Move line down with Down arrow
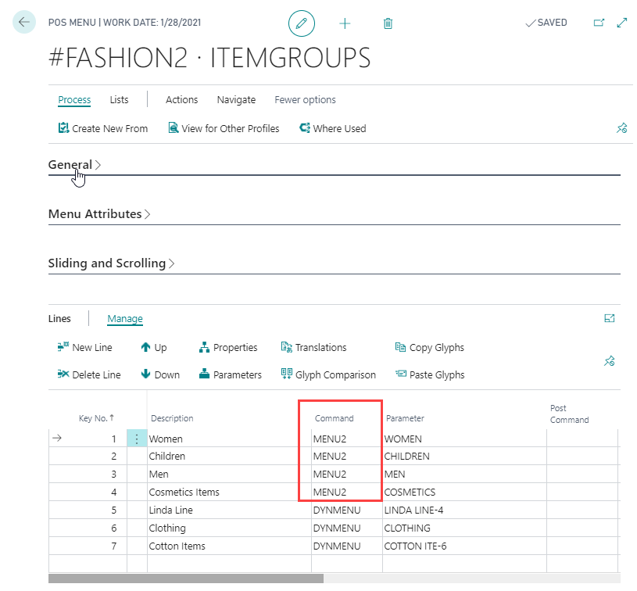637x591 pixels. pos(159,374)
